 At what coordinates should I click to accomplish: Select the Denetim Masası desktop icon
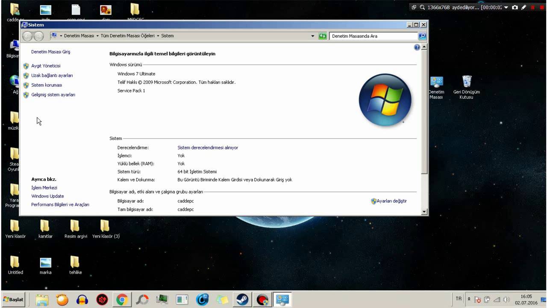[436, 88]
